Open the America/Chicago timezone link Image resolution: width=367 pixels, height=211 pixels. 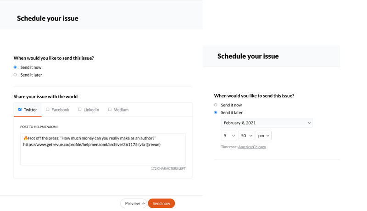point(252,147)
